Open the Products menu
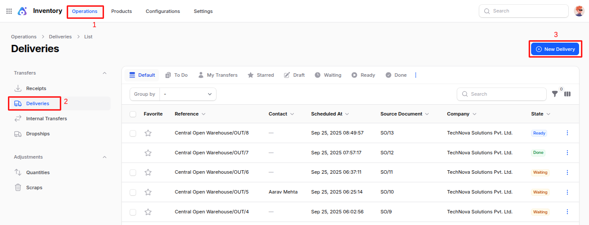The image size is (589, 225). (x=121, y=11)
